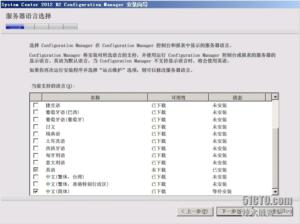Click the wizard progress bar

[x=41, y=26]
